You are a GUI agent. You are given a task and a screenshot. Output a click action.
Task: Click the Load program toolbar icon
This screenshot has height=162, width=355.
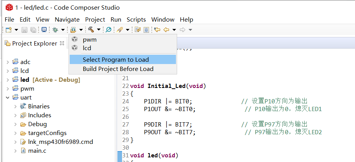(x=74, y=30)
